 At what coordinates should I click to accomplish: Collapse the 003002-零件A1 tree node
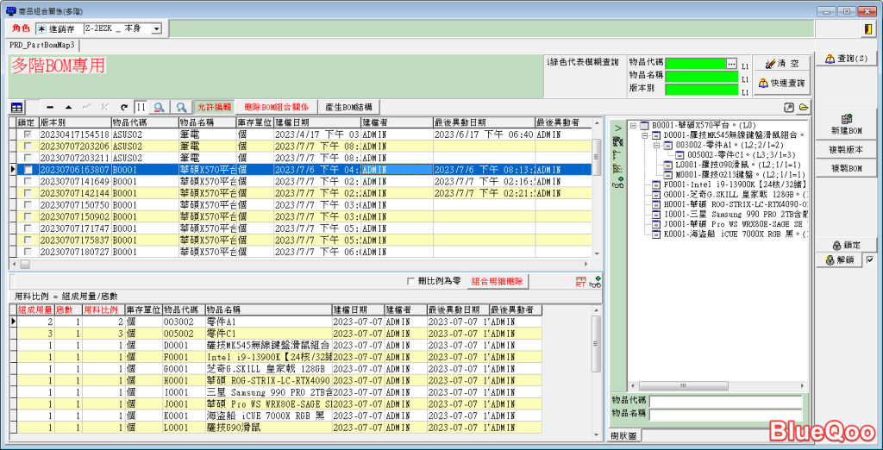click(657, 145)
